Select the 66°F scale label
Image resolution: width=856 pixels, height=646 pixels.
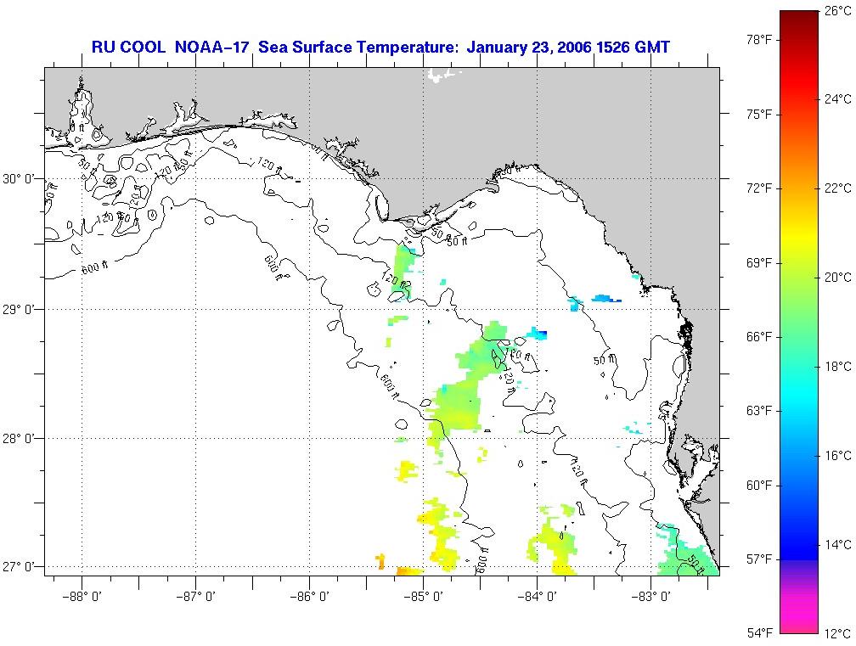[759, 337]
